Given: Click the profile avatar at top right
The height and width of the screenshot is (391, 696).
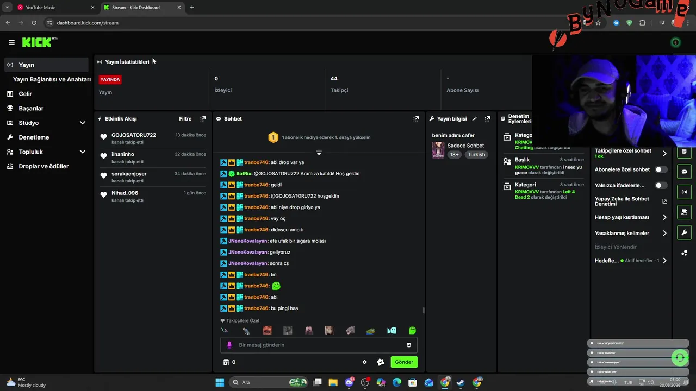Looking at the screenshot, I should point(675,42).
